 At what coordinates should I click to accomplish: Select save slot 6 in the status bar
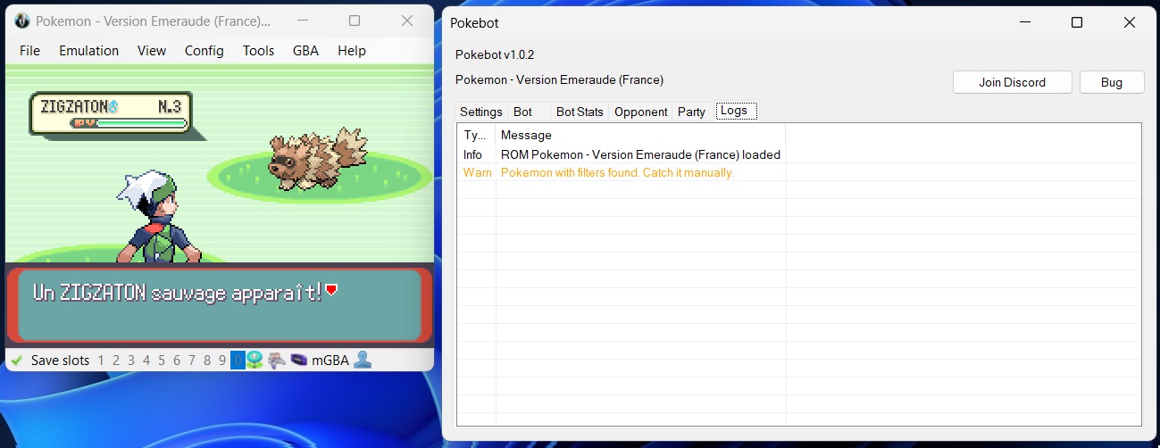tap(177, 361)
